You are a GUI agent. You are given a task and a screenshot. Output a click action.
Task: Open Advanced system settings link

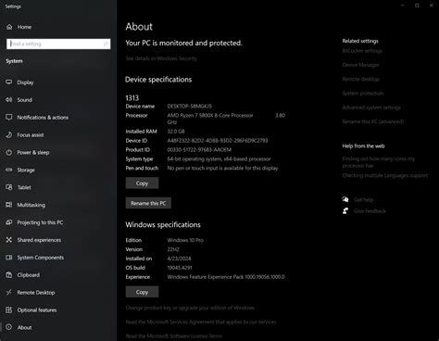pyautogui.click(x=371, y=107)
